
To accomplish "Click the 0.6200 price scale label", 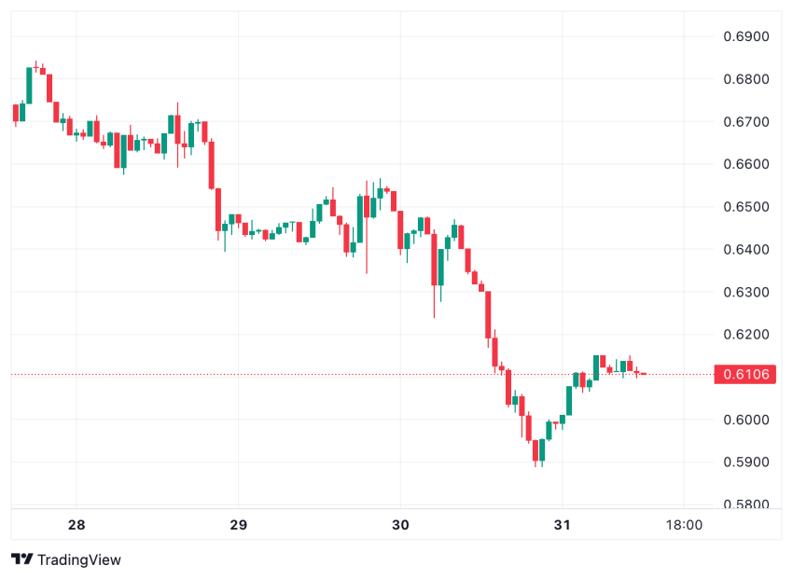I will (x=746, y=335).
